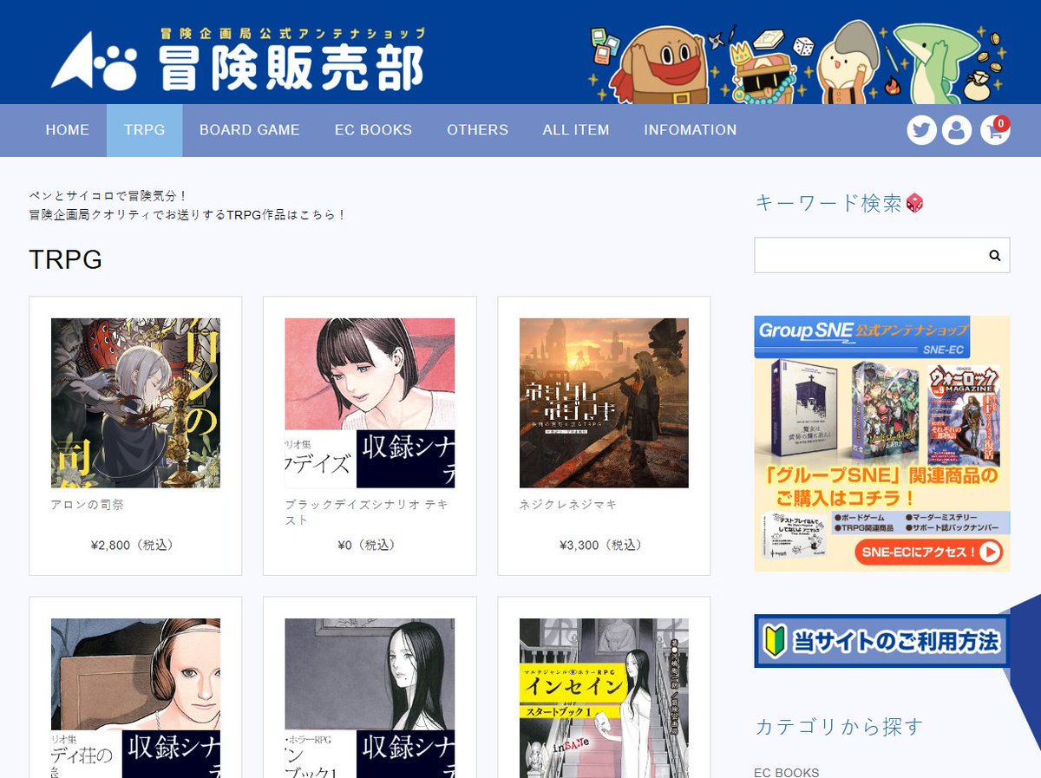Click the search magnifier icon

[x=994, y=255]
